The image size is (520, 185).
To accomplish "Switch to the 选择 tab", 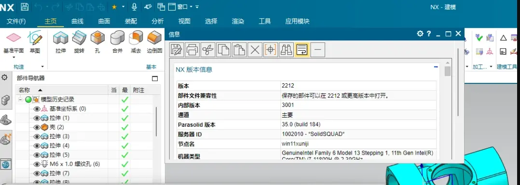I will (211, 21).
